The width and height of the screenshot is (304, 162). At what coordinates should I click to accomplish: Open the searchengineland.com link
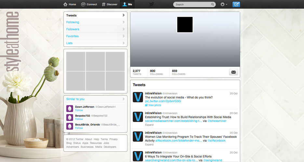point(171,160)
